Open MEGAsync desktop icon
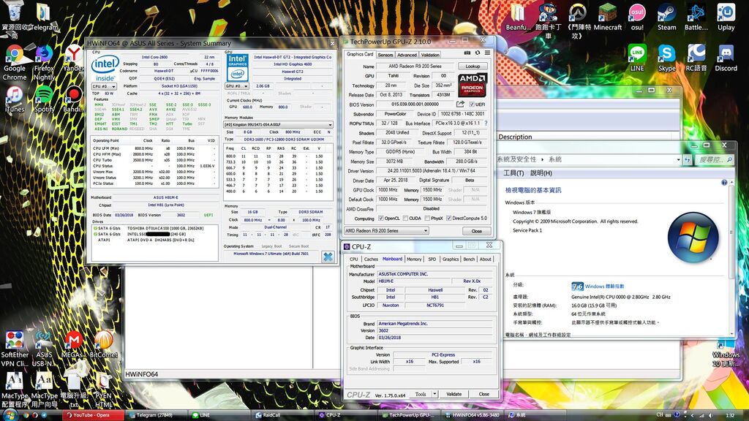 (x=74, y=345)
